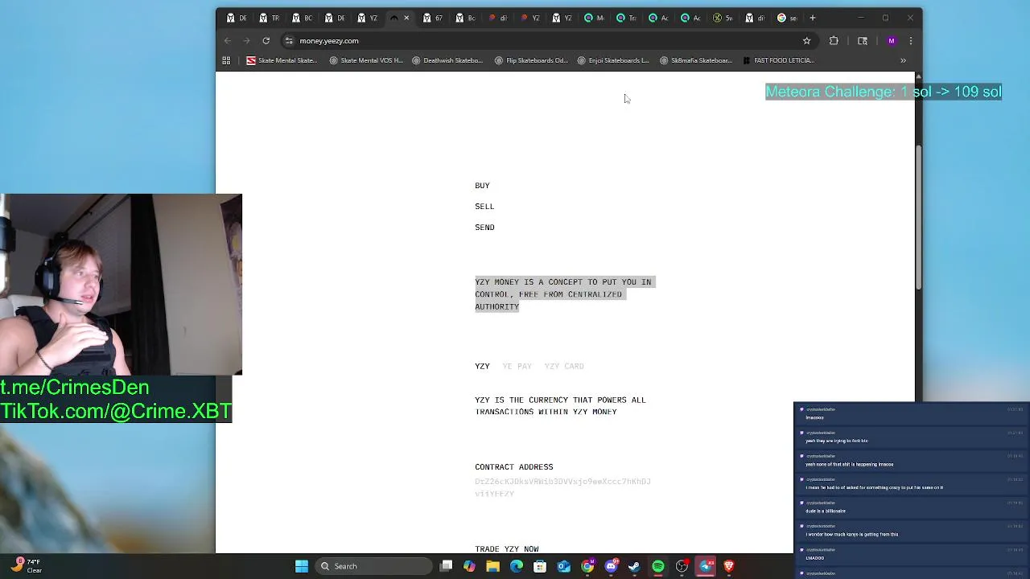Open OBS Studio from the taskbar

click(682, 566)
